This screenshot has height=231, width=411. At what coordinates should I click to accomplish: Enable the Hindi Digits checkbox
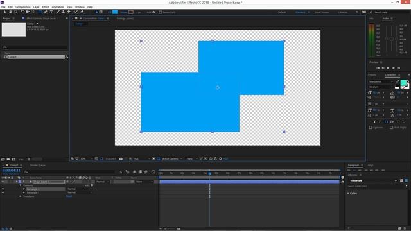(391, 128)
